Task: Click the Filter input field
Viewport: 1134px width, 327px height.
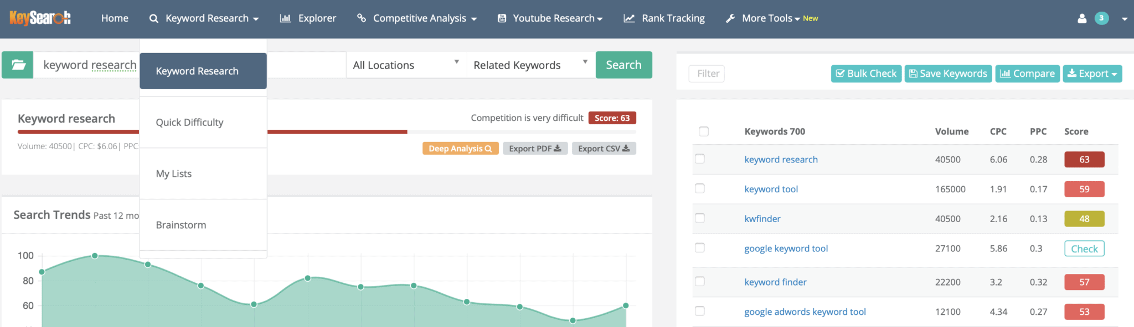Action: coord(707,73)
